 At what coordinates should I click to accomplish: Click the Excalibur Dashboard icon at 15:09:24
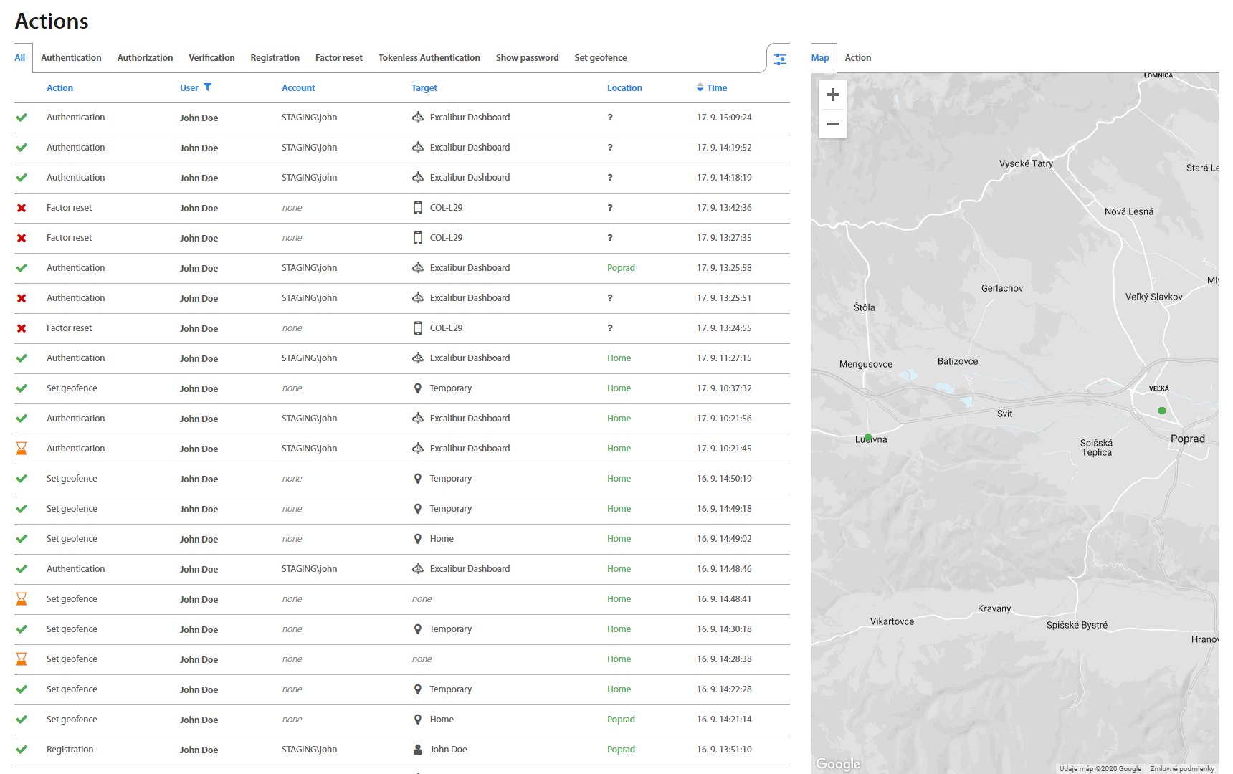[x=418, y=118]
